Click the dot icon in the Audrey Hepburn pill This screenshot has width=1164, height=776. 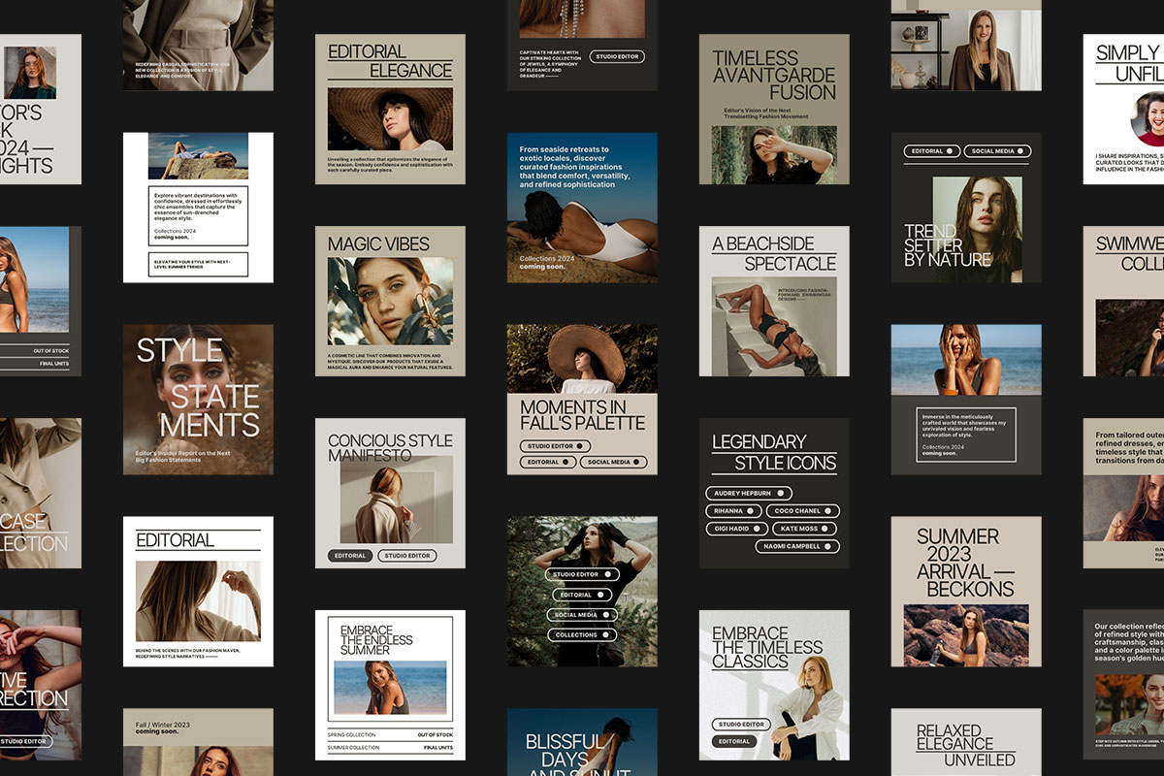(781, 493)
